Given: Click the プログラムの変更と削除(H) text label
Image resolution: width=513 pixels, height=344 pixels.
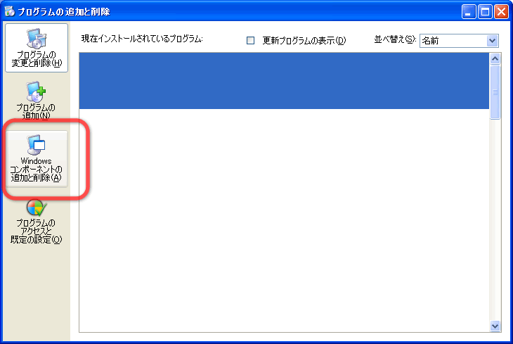Looking at the screenshot, I should point(37,59).
